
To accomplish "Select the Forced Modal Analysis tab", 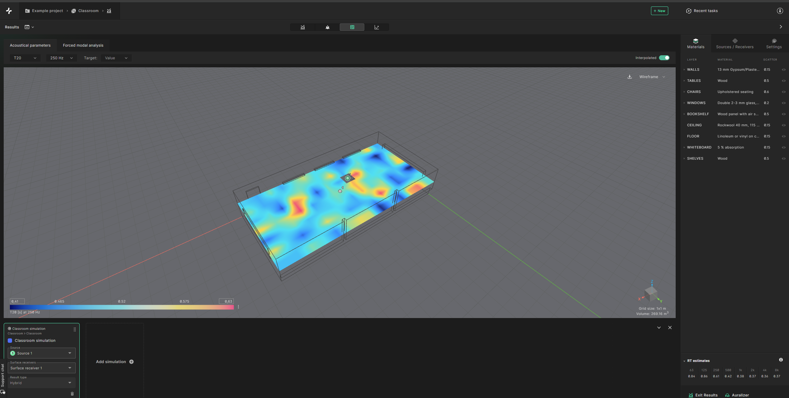I will (x=83, y=45).
